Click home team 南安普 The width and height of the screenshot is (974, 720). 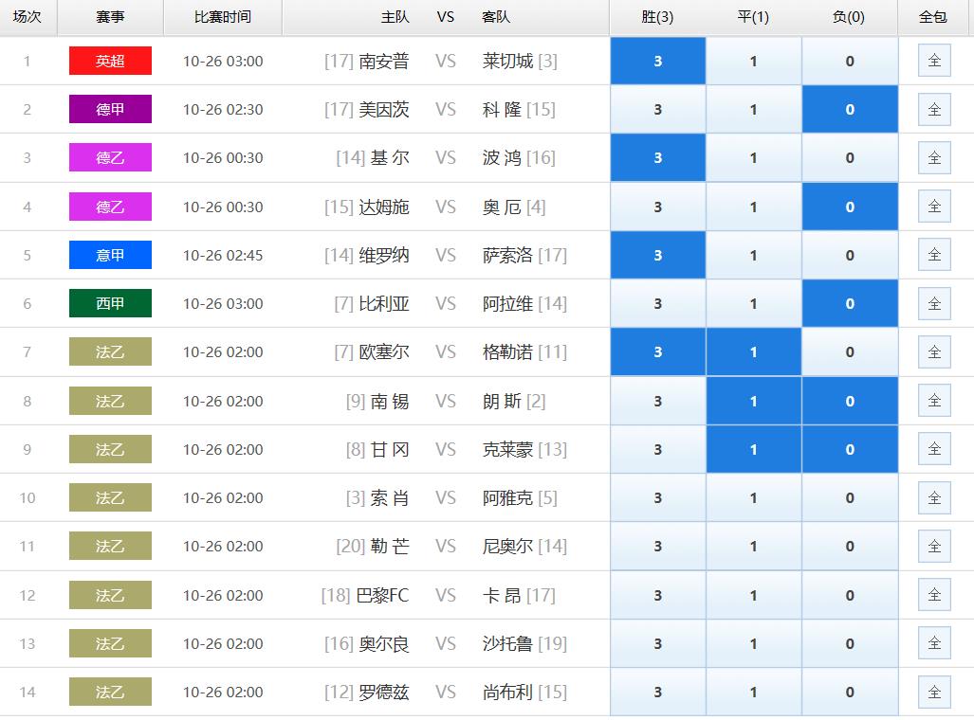click(384, 61)
